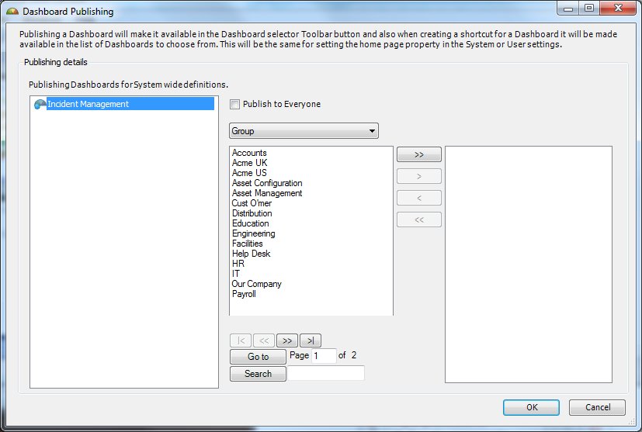This screenshot has height=432, width=642.
Task: Confirm publishing with OK
Action: click(532, 407)
